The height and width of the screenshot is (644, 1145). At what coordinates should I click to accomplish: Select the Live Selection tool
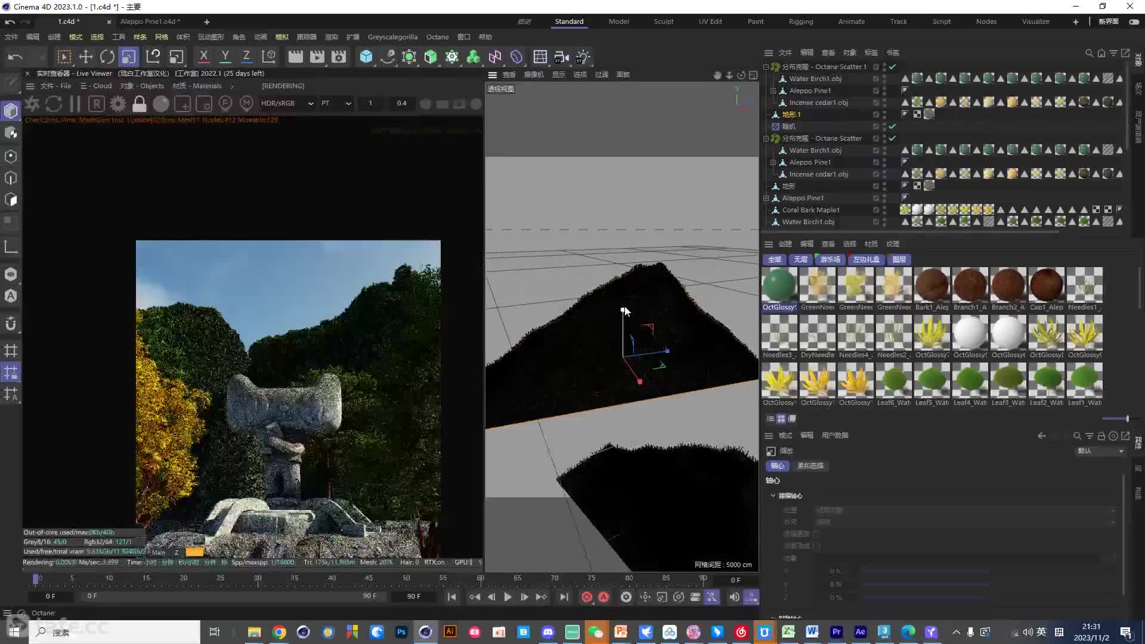point(64,57)
